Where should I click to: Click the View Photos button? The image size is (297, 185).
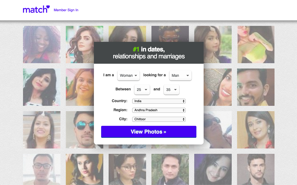(x=149, y=132)
